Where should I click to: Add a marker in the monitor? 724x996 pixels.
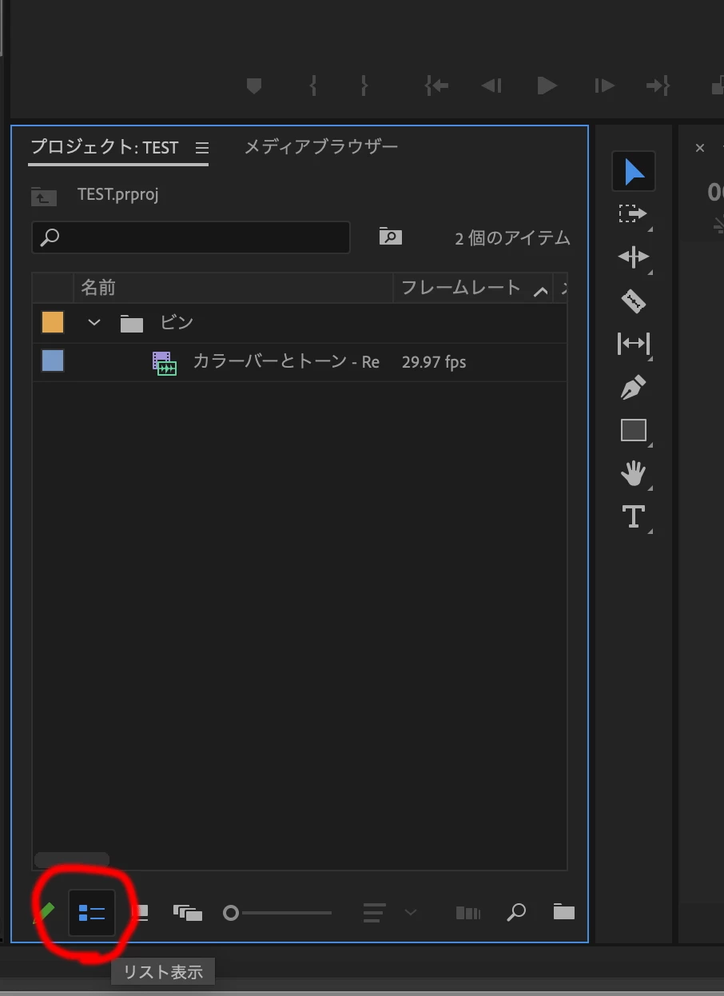[254, 86]
